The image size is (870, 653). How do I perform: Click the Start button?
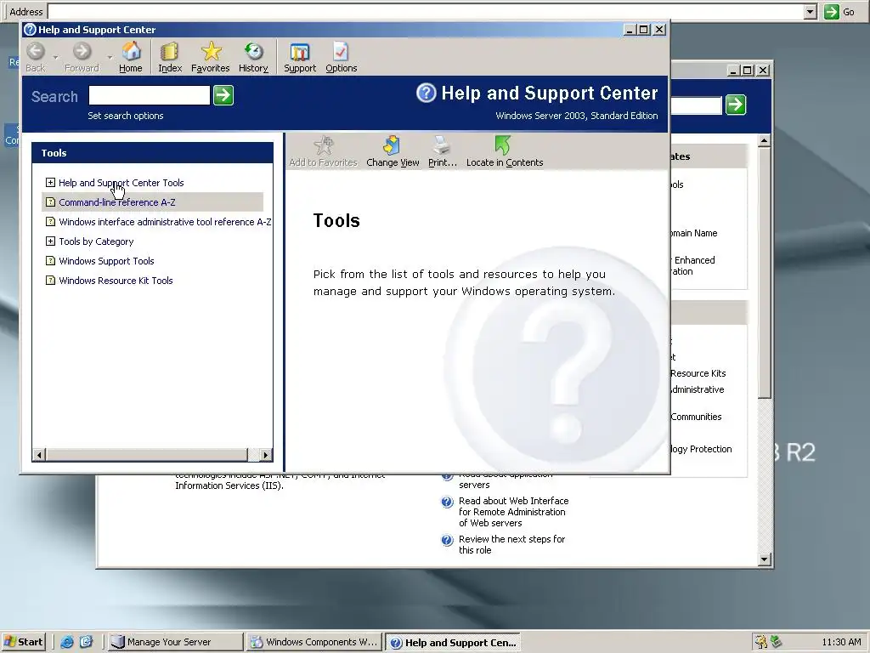[23, 642]
